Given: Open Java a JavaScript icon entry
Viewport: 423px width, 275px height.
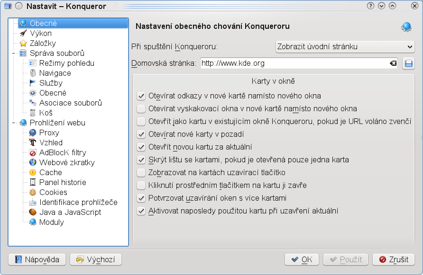Looking at the screenshot, I should [33, 212].
